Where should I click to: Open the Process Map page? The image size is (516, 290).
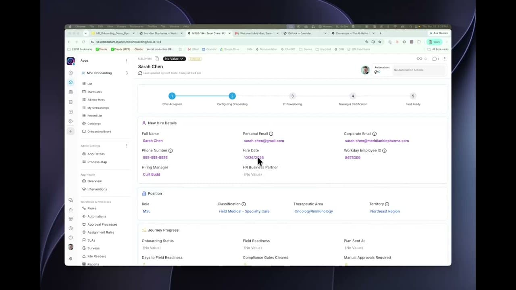click(97, 162)
